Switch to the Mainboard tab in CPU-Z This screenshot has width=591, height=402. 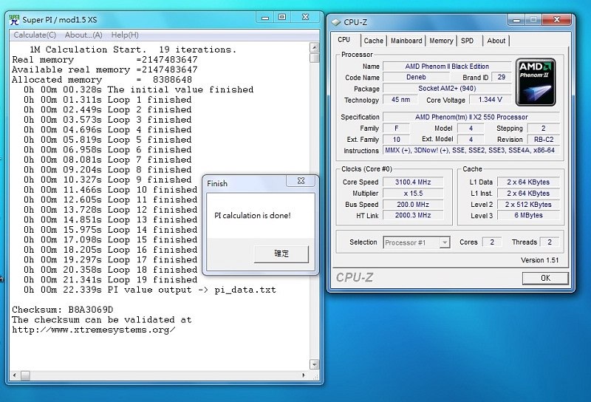[406, 41]
